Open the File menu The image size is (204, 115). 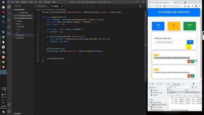[x=12, y=2]
